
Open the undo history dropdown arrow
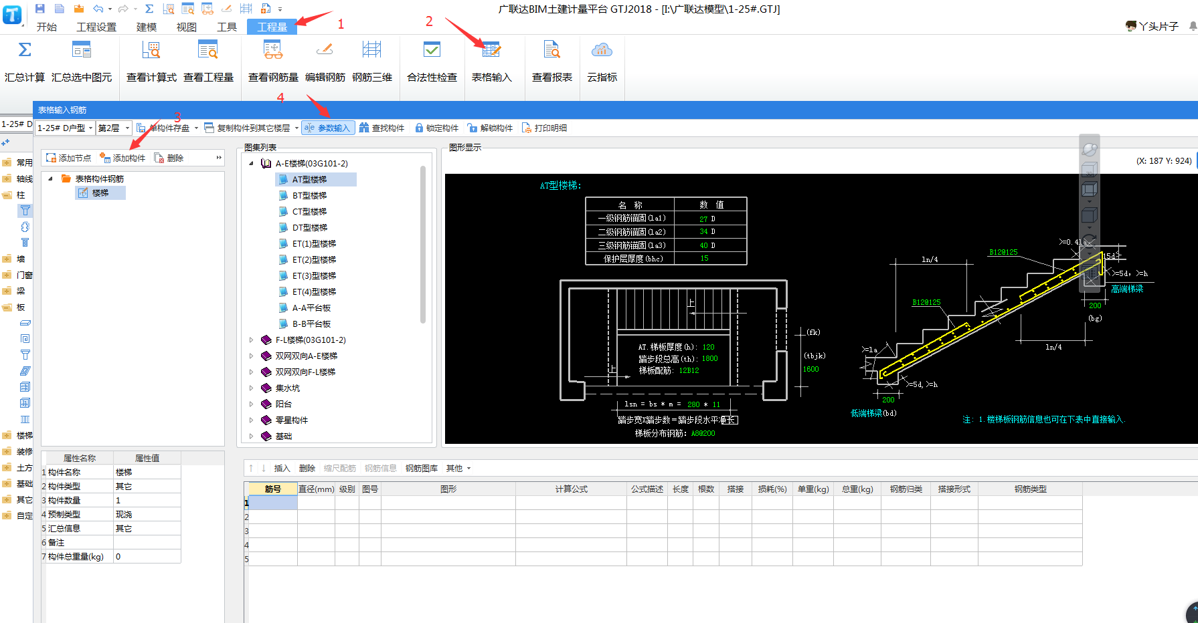[110, 9]
